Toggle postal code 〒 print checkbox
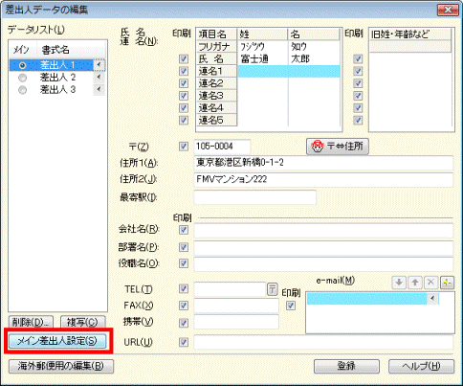 [184, 147]
